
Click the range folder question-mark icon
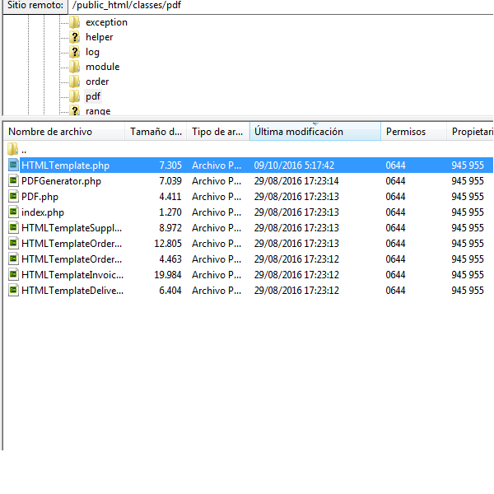(75, 110)
